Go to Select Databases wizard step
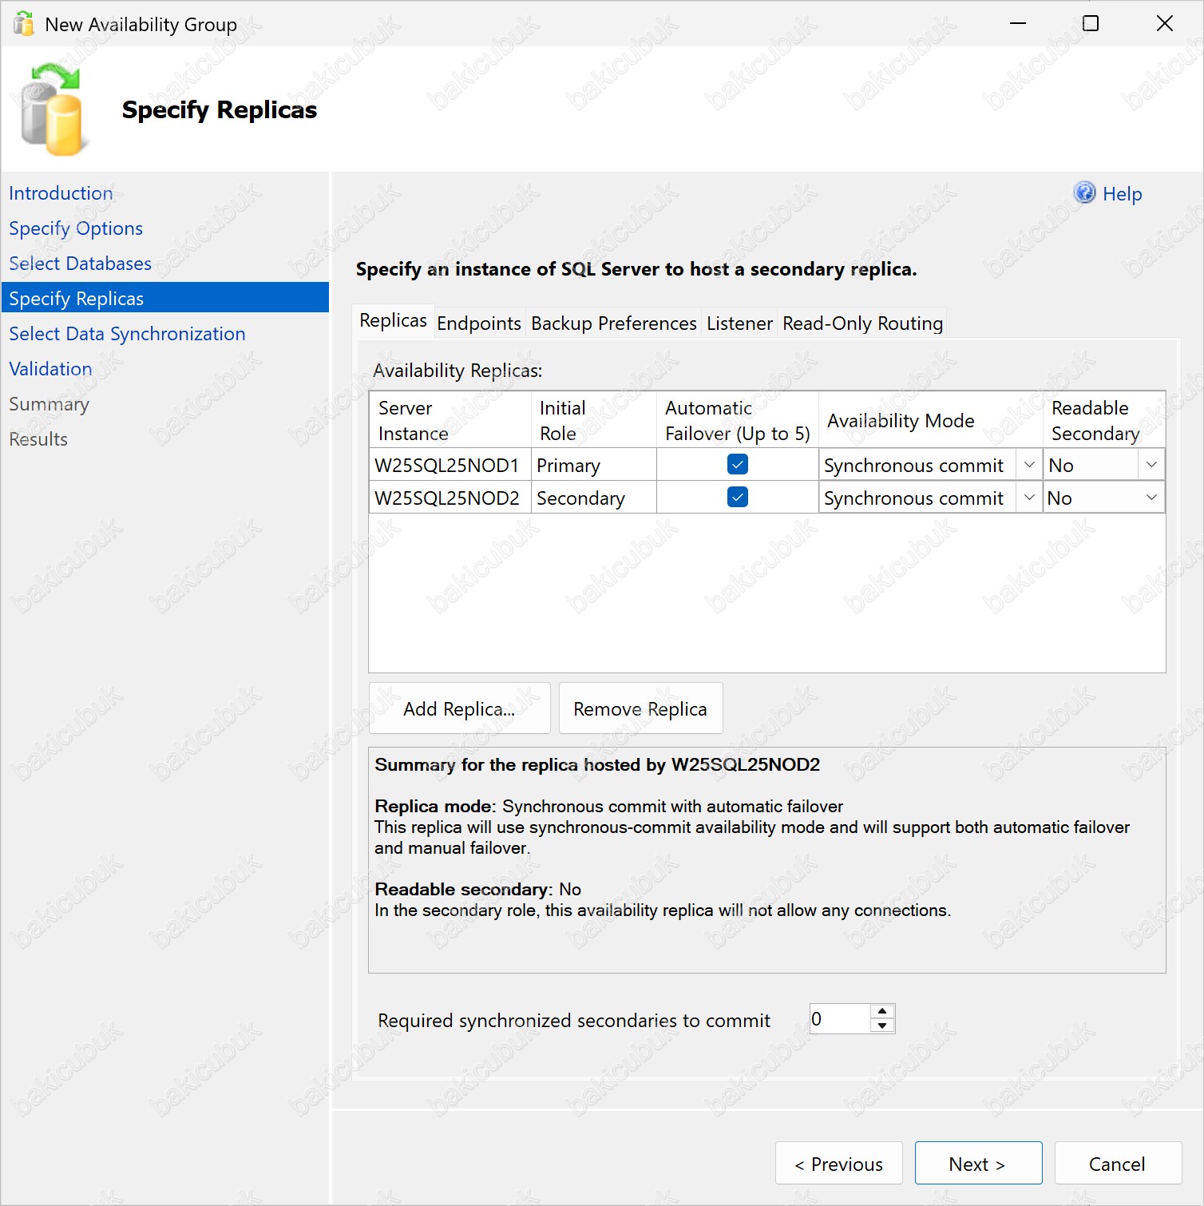1204x1206 pixels. [x=80, y=264]
